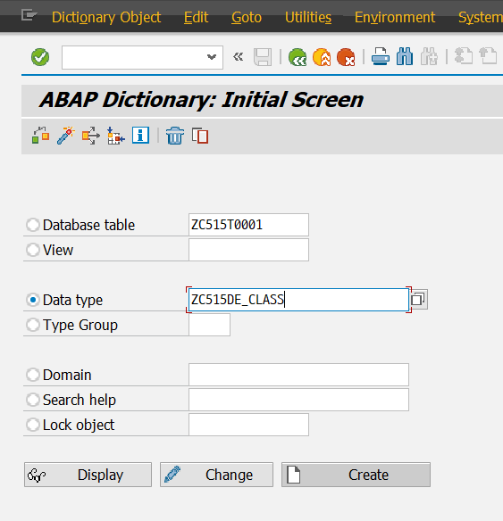Open the Dictionary Object menu

[x=106, y=17]
